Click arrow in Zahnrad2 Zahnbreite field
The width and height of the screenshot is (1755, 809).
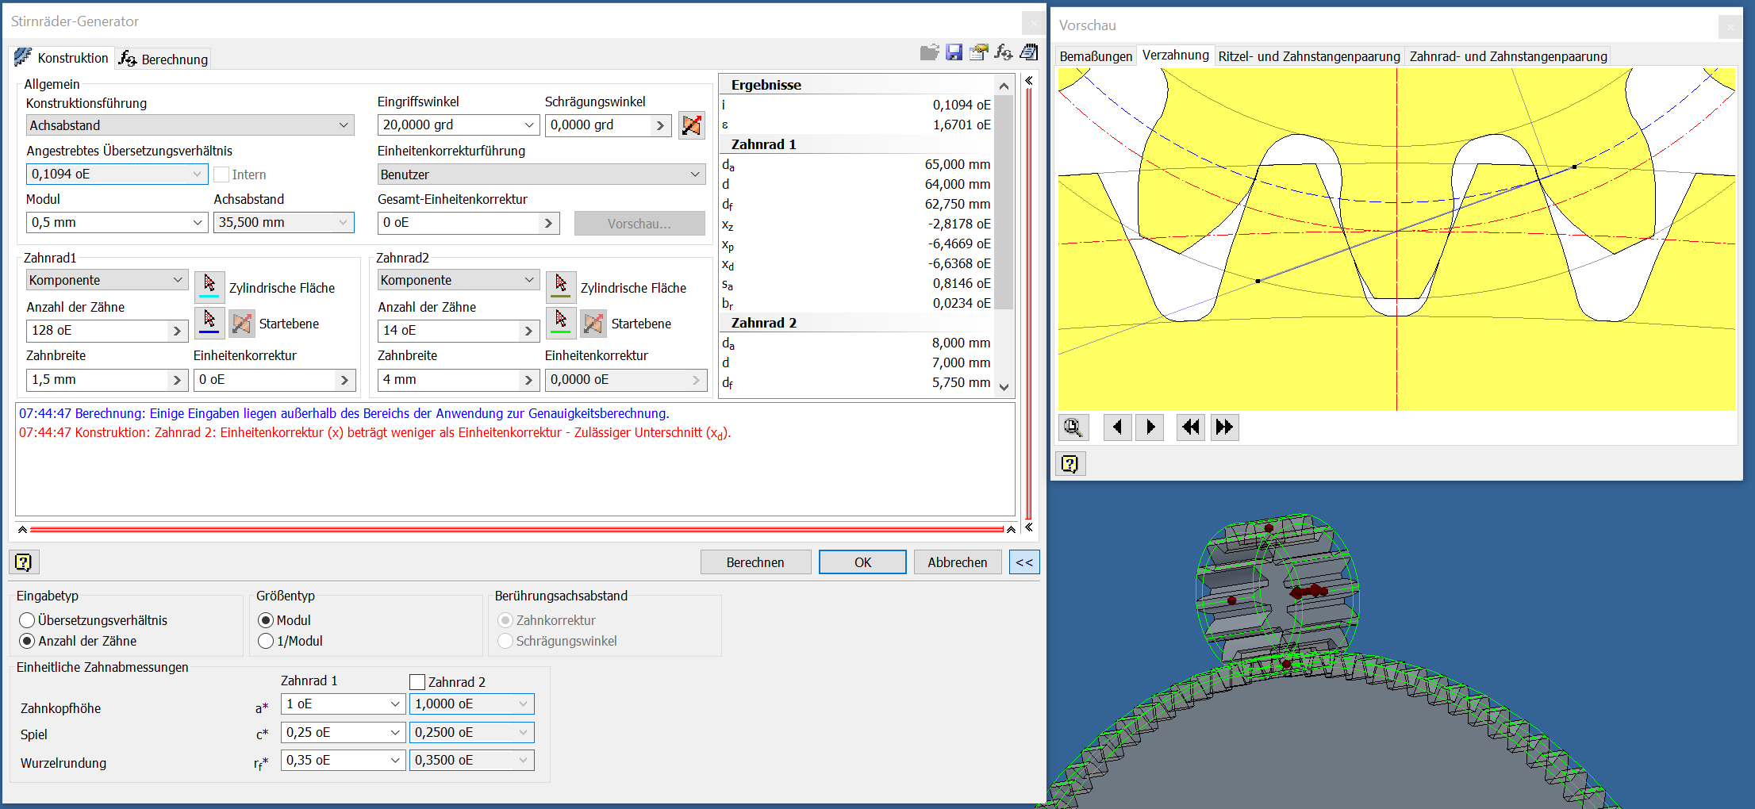[x=528, y=380]
